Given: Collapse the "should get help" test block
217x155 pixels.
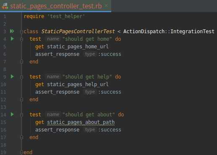Looking at the screenshot, I should click(21, 77).
